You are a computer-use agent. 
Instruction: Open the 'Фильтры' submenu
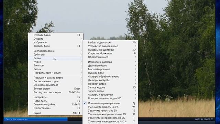(x=56, y=65)
